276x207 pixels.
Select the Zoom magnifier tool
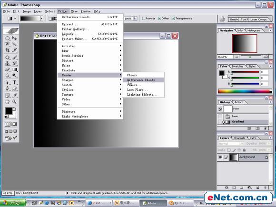[14, 101]
